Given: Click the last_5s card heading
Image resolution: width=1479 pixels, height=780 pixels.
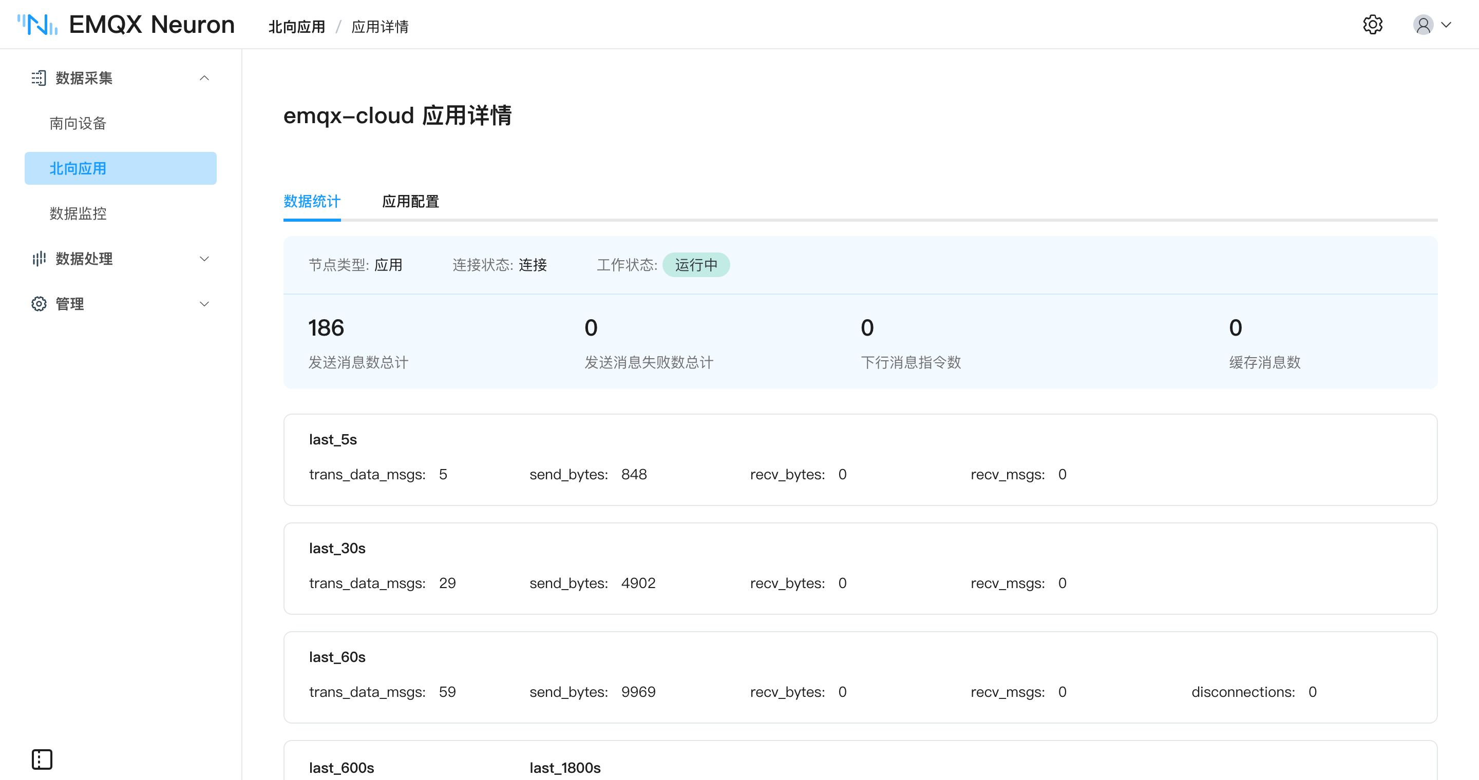Looking at the screenshot, I should point(333,439).
